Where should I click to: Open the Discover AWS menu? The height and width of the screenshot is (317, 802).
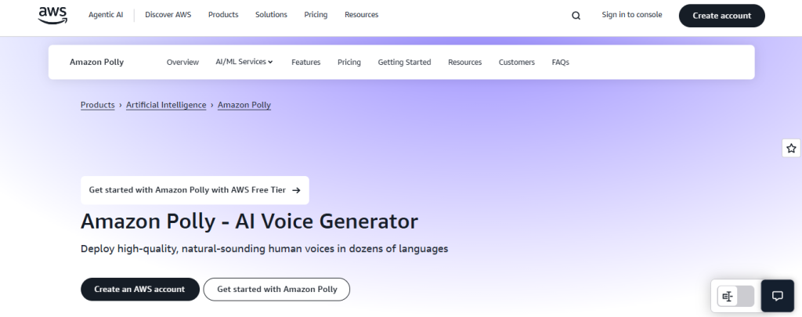pyautogui.click(x=168, y=15)
